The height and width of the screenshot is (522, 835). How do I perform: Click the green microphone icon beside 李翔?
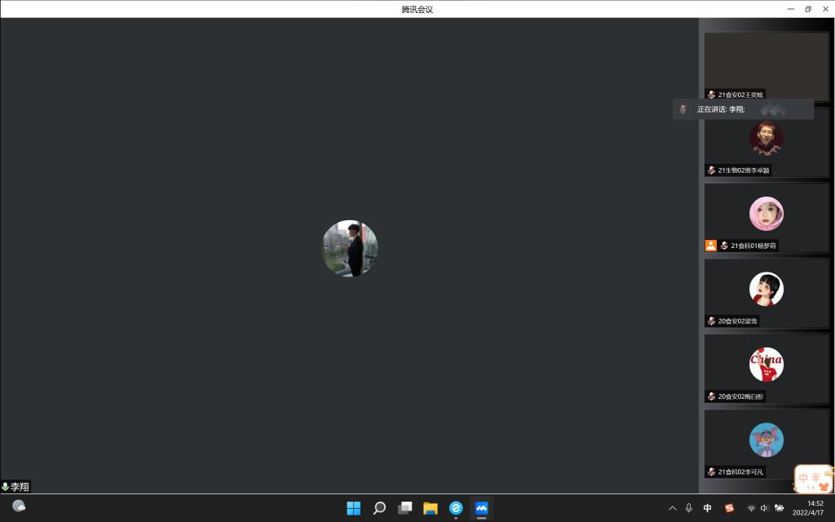point(6,487)
